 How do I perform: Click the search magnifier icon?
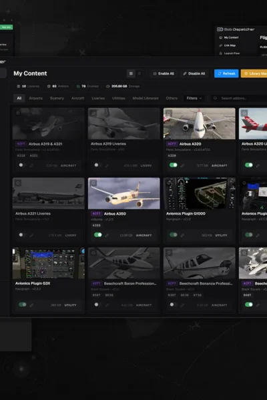[x=215, y=98]
